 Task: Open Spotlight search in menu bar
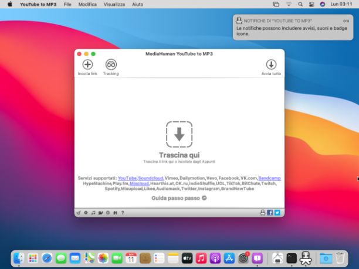pos(300,4)
